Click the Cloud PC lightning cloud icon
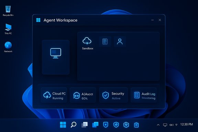The width and height of the screenshot is (198, 132). (x=47, y=95)
